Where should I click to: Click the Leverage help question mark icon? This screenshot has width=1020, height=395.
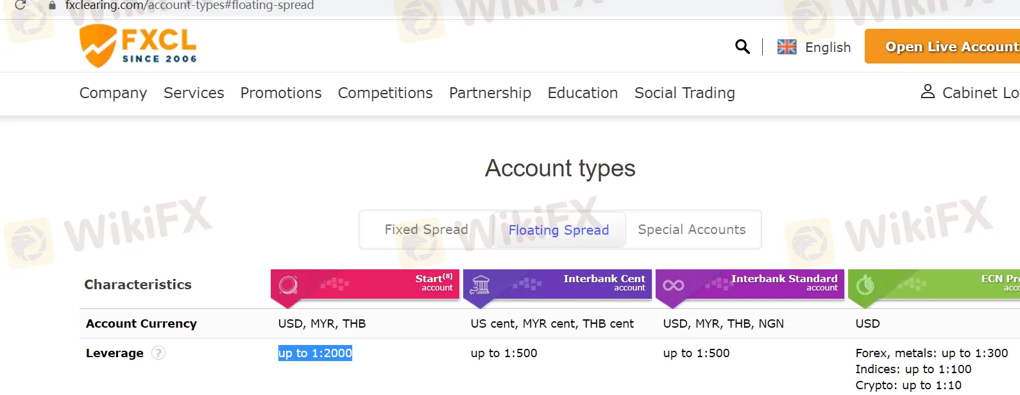[x=158, y=353]
